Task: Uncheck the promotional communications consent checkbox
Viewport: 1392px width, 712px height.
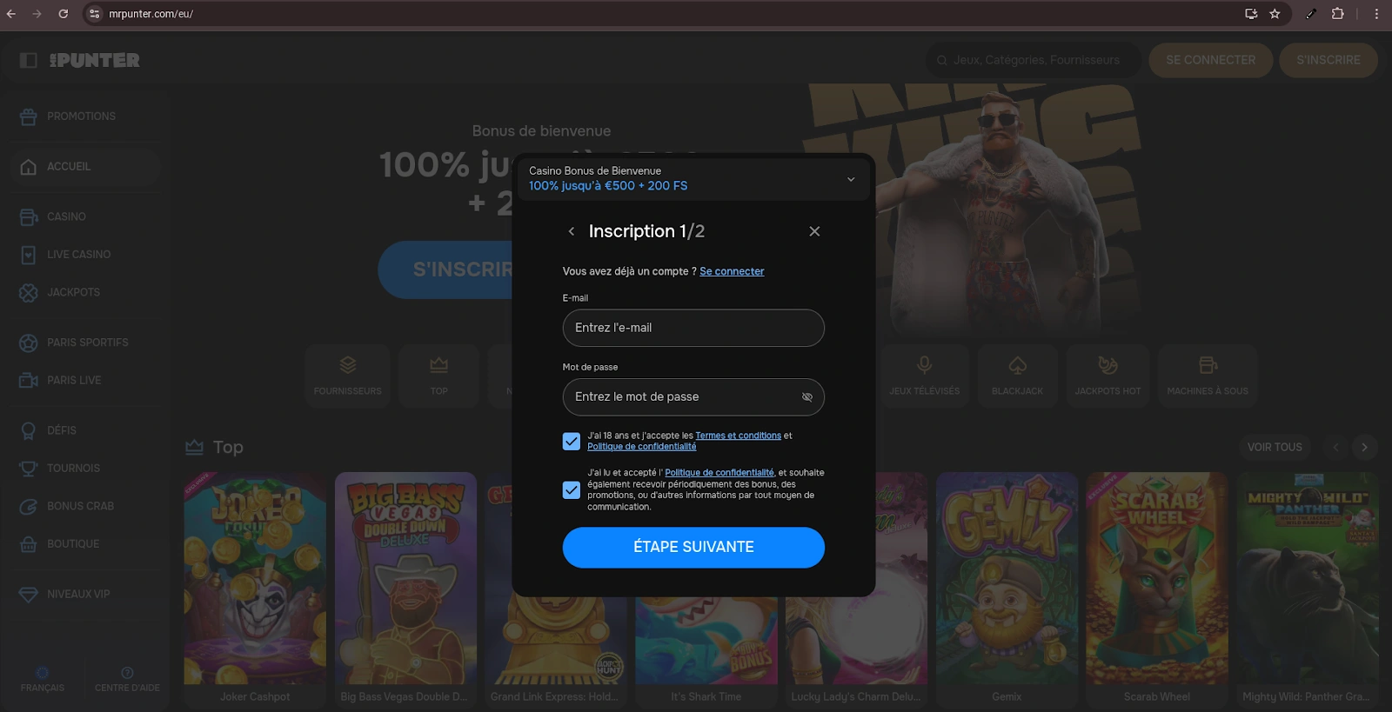Action: pos(572,490)
